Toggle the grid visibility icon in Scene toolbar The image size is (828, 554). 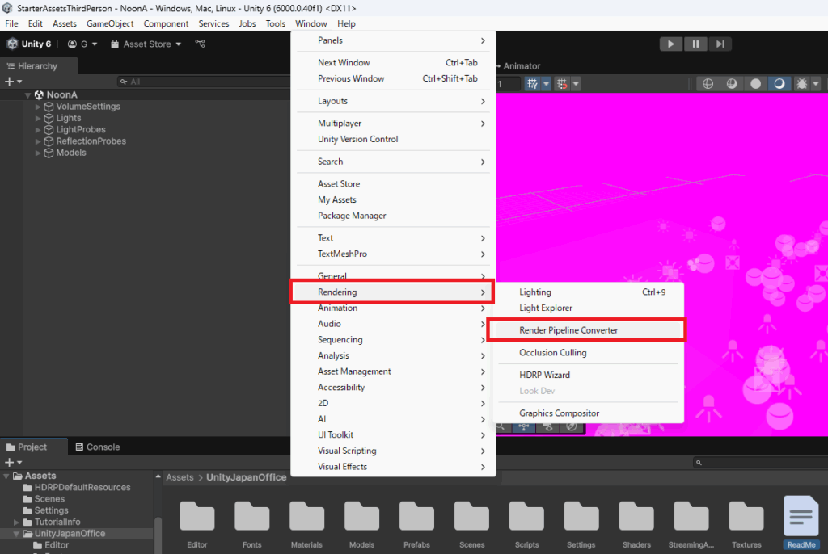[532, 83]
